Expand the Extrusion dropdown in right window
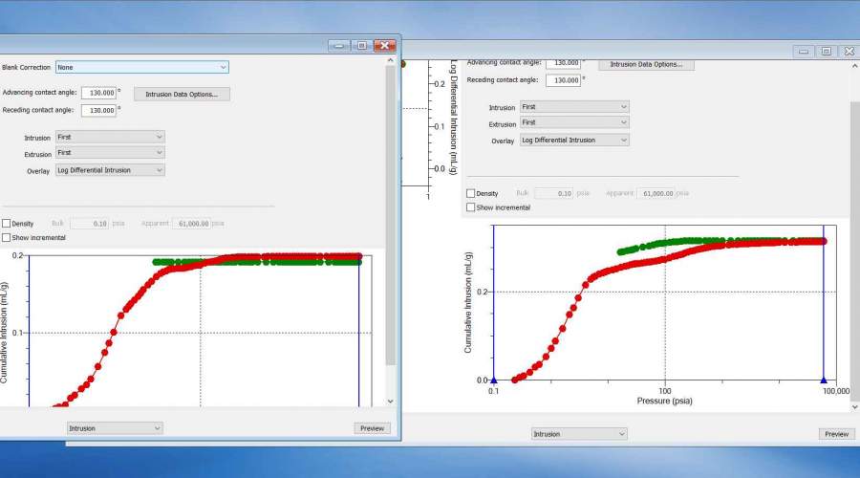860x478 pixels. (574, 122)
